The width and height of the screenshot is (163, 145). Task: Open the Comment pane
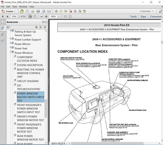tap(156, 16)
